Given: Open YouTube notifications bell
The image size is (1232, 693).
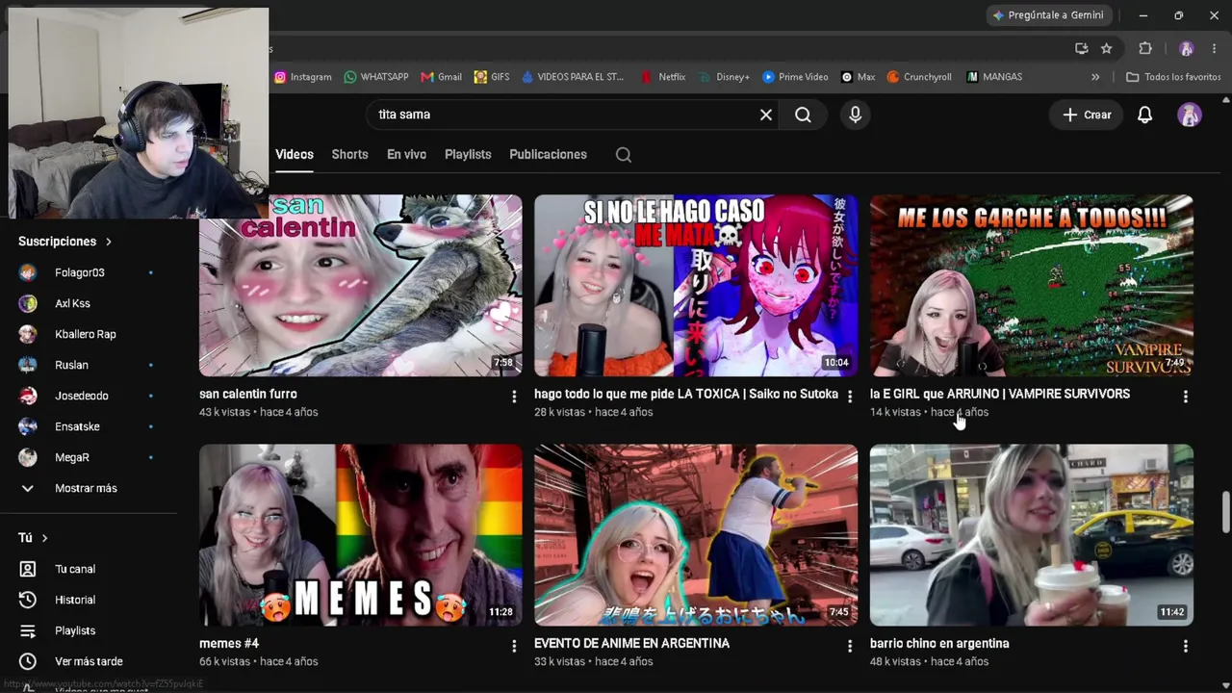Looking at the screenshot, I should pos(1144,115).
